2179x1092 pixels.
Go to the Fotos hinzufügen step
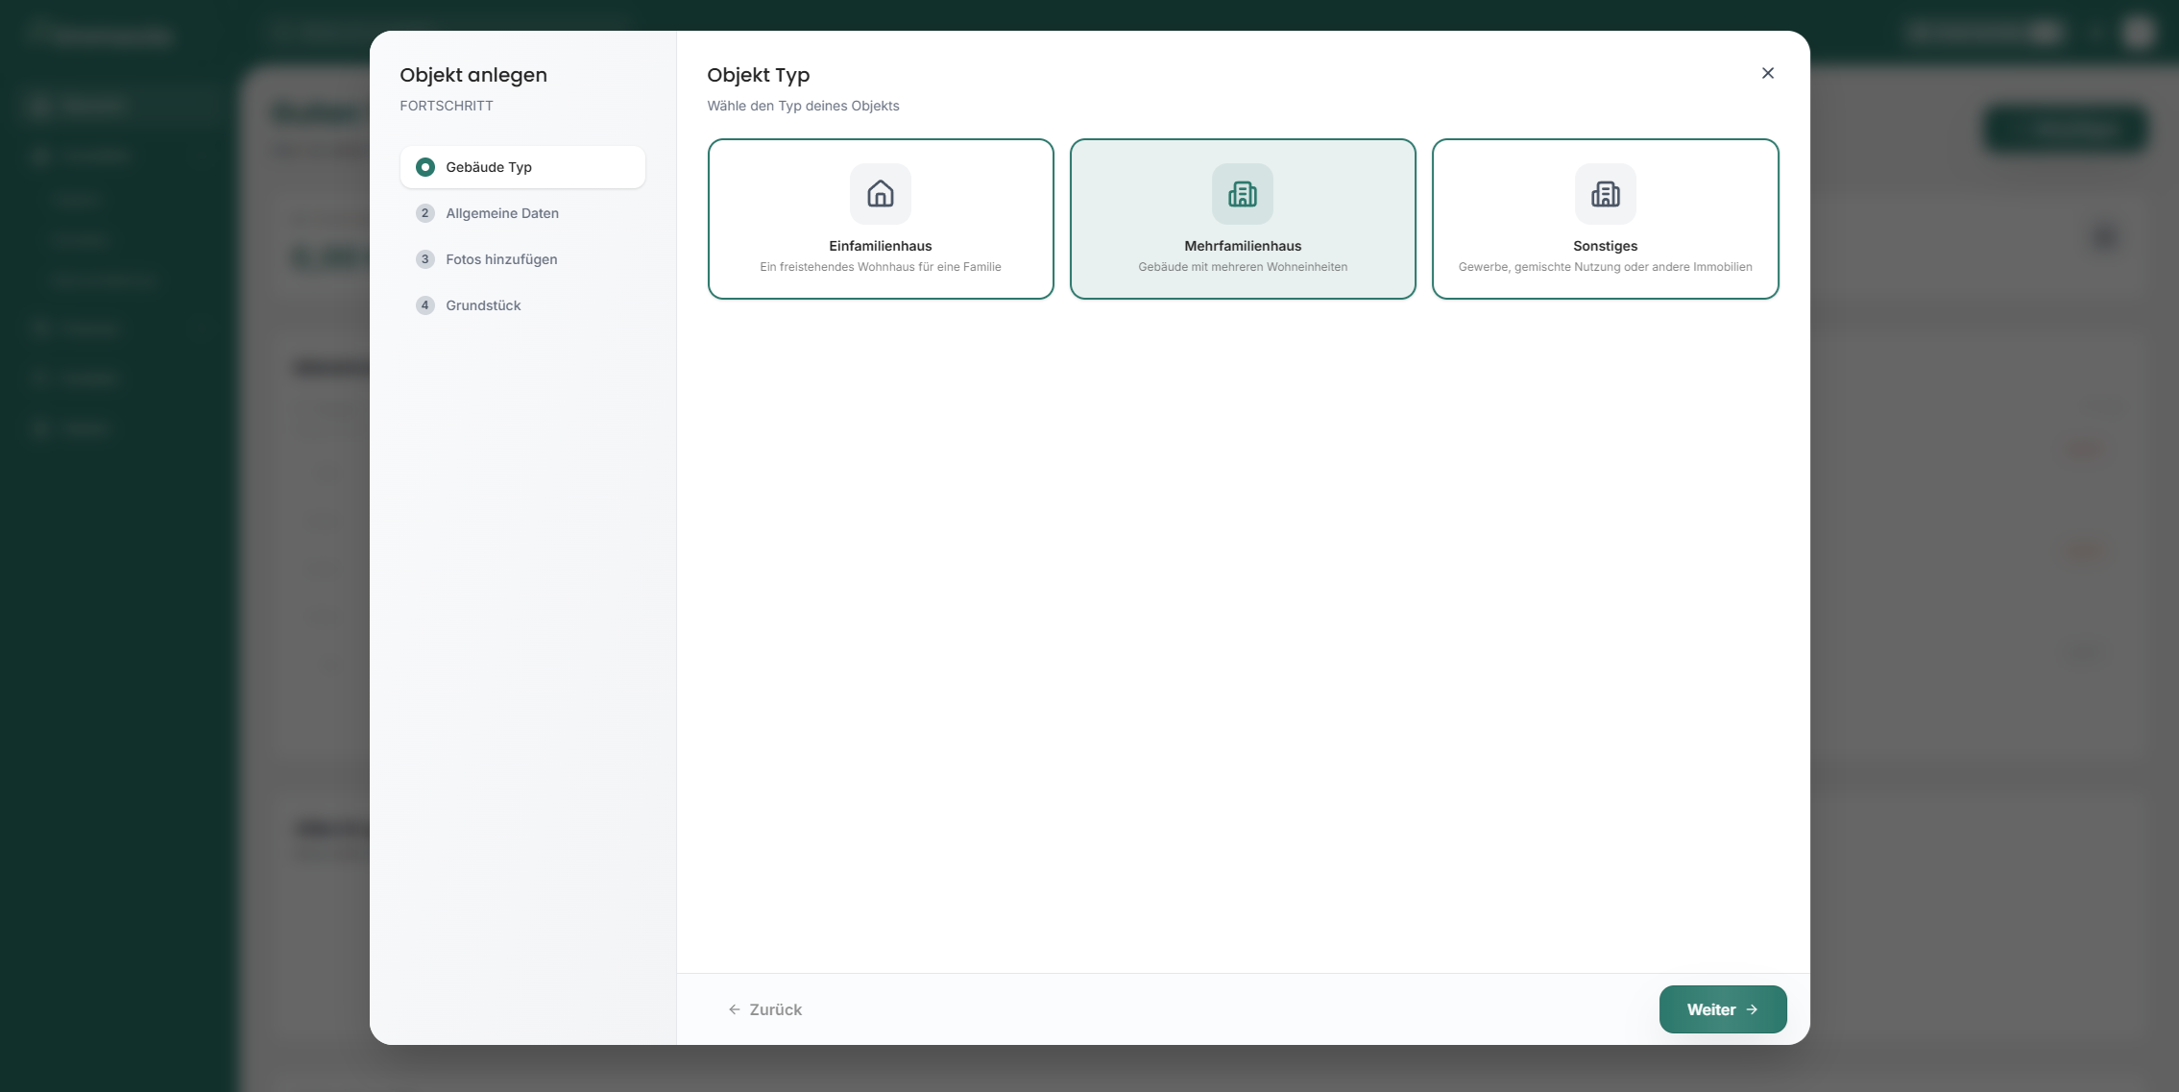pyautogui.click(x=522, y=259)
